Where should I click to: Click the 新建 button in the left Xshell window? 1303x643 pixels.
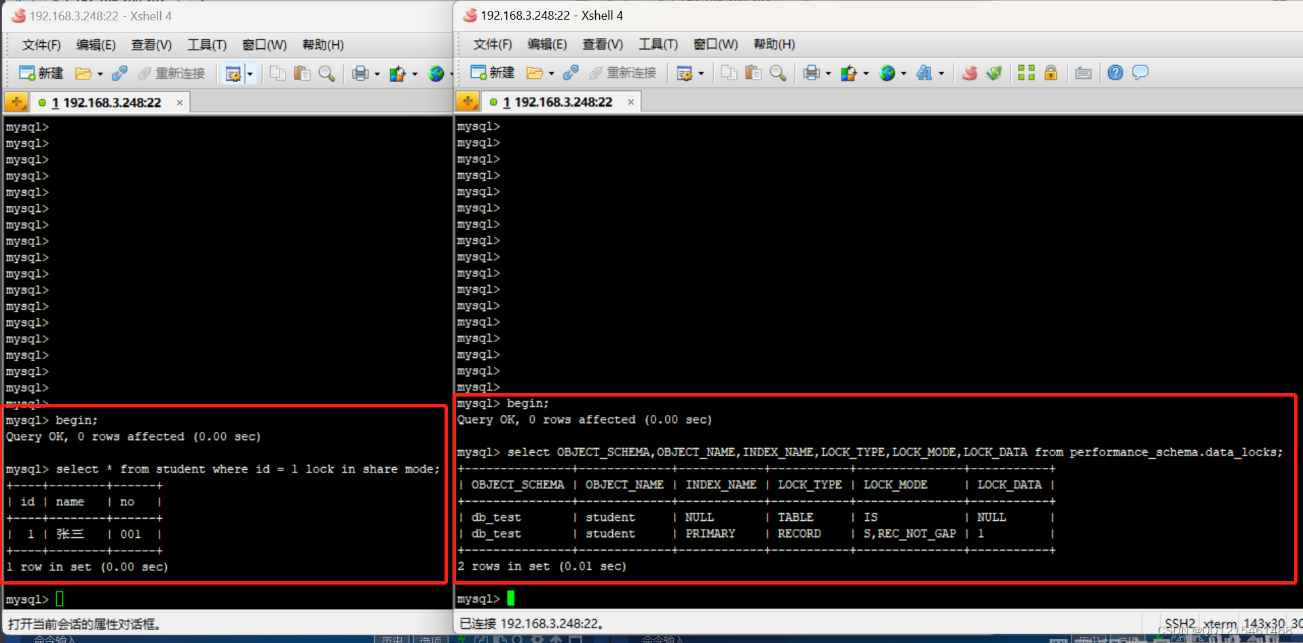click(41, 73)
